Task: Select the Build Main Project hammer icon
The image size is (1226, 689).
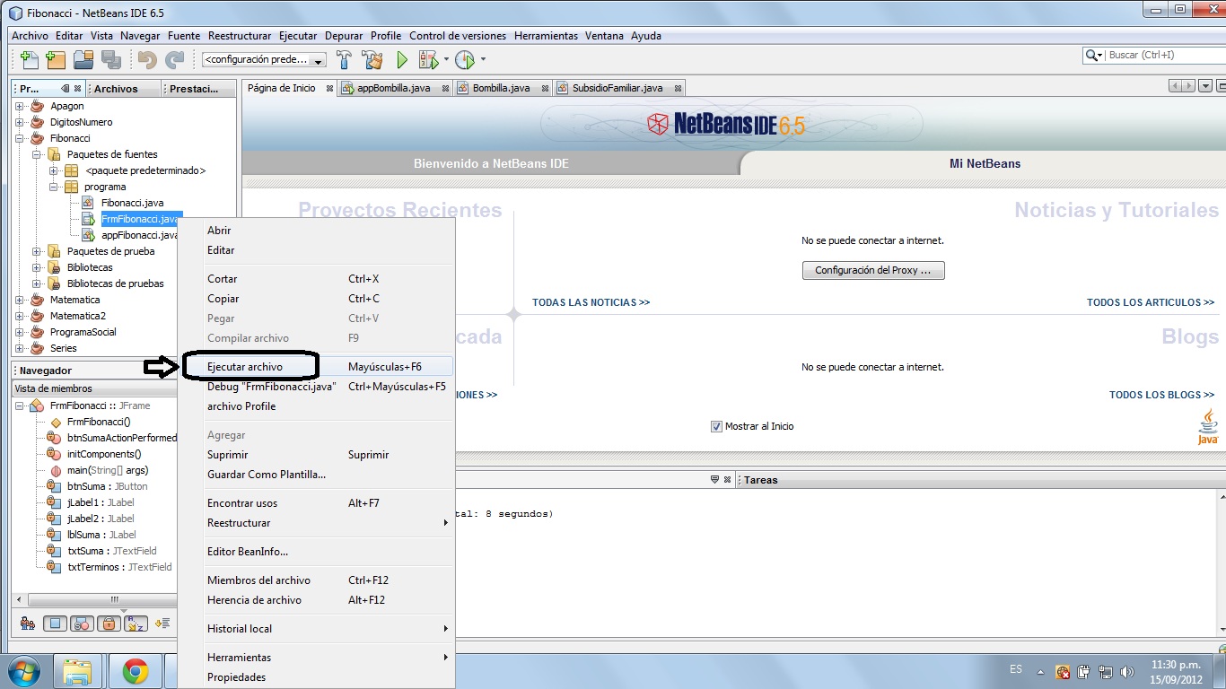Action: (343, 59)
